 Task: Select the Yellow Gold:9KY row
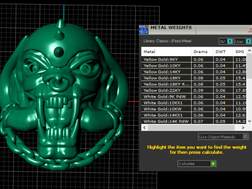(194, 59)
